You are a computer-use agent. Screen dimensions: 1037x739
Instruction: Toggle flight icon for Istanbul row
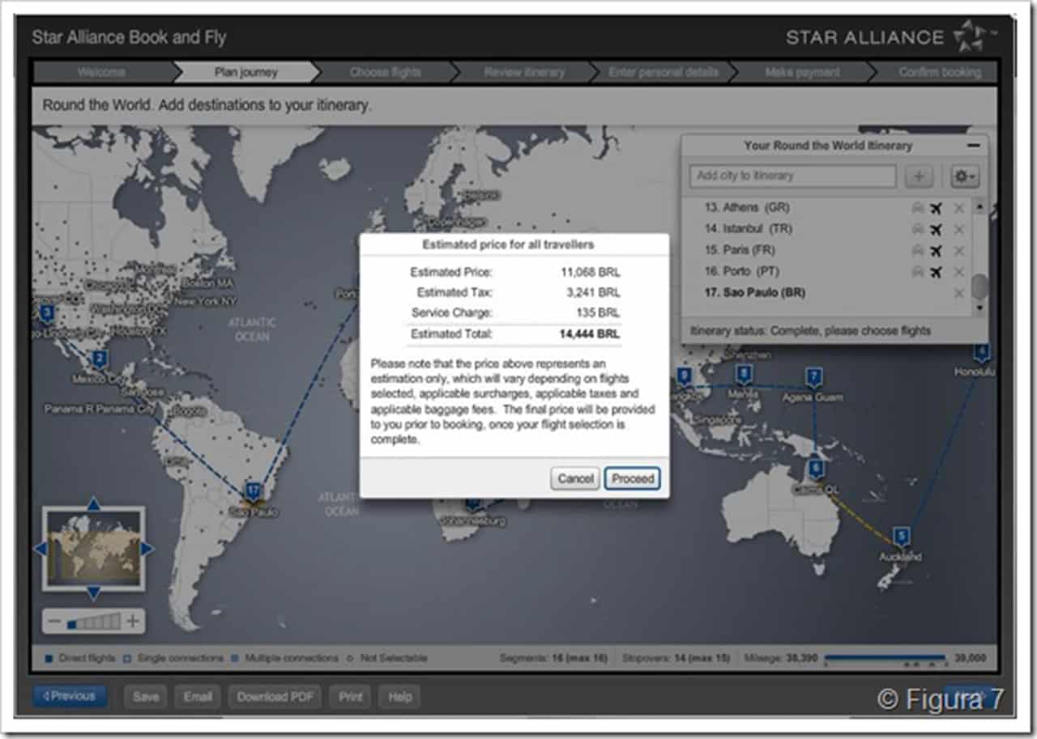pos(937,229)
